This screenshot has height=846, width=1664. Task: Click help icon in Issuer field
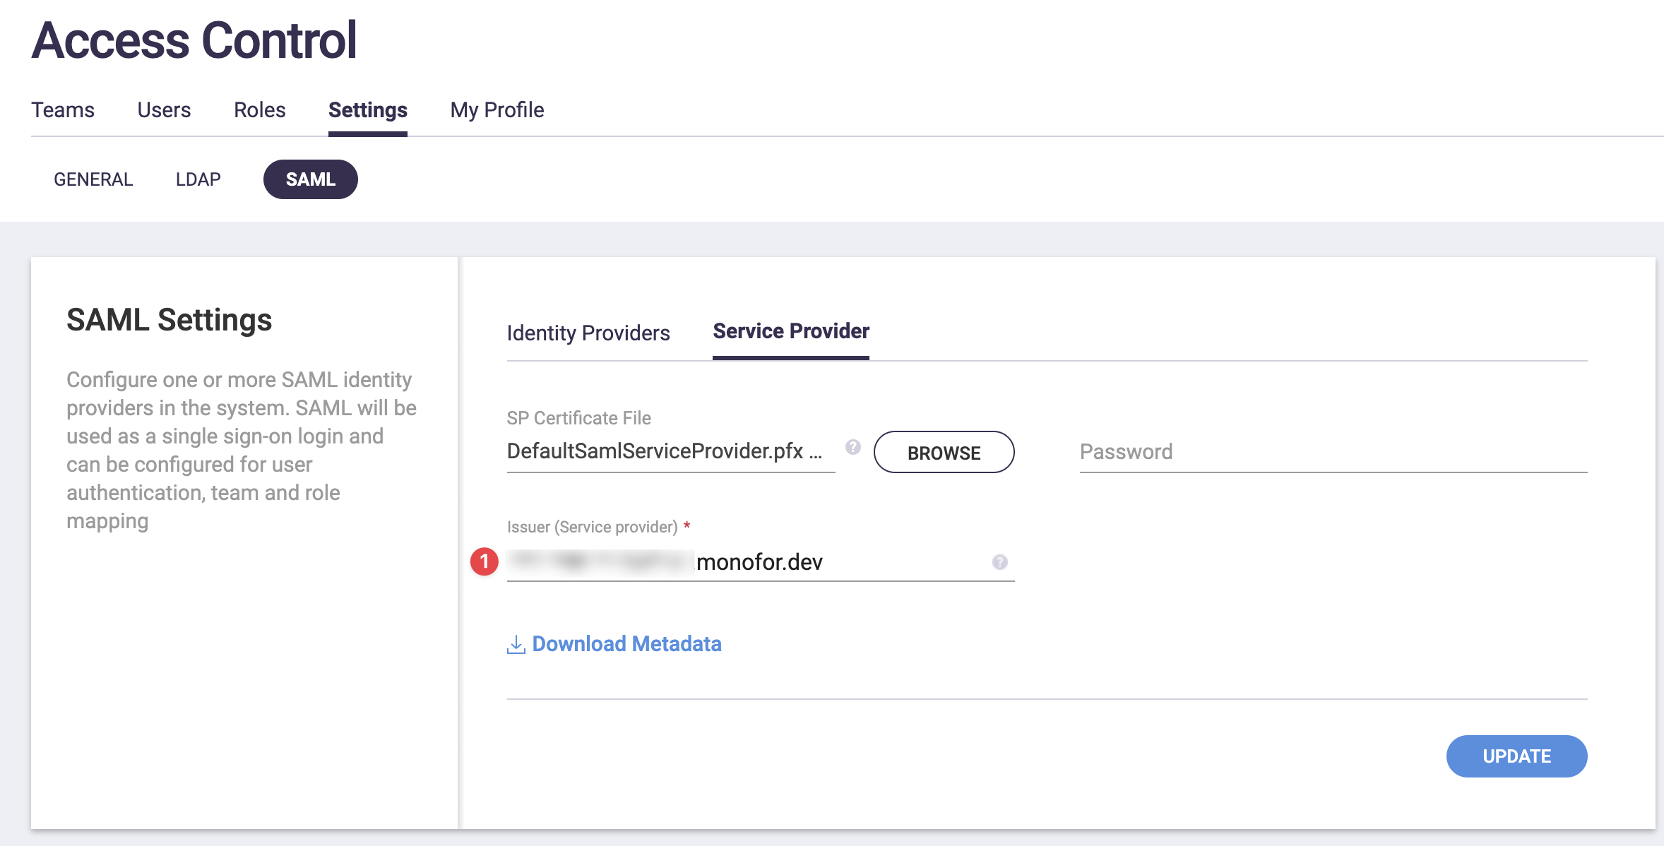999,562
